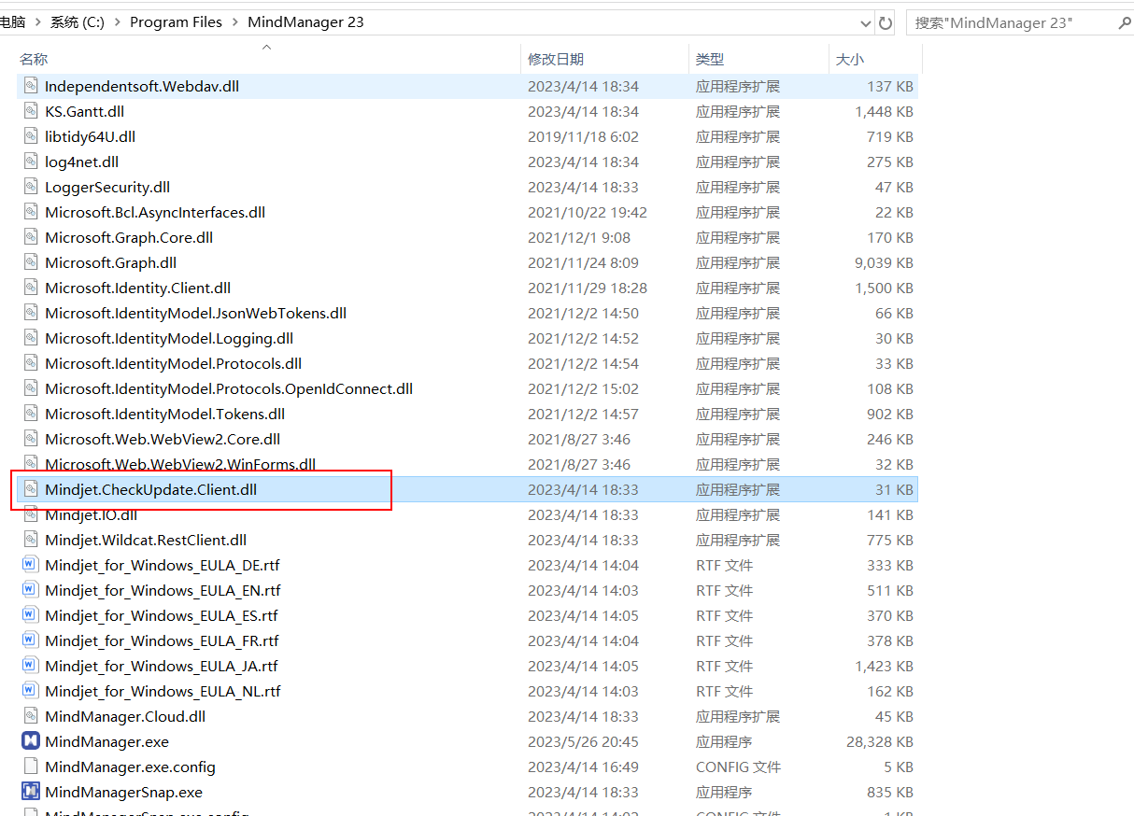Click the Microsoft.IdentityModel.Tokens.dll icon

[x=31, y=414]
